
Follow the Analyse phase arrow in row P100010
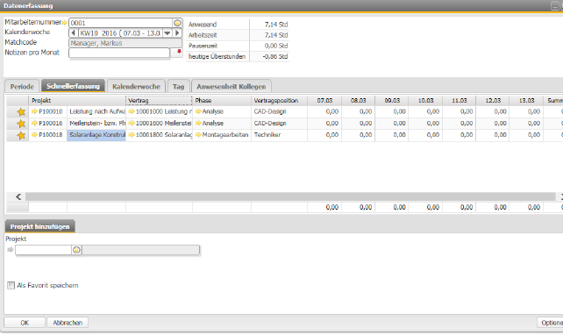tap(198, 111)
